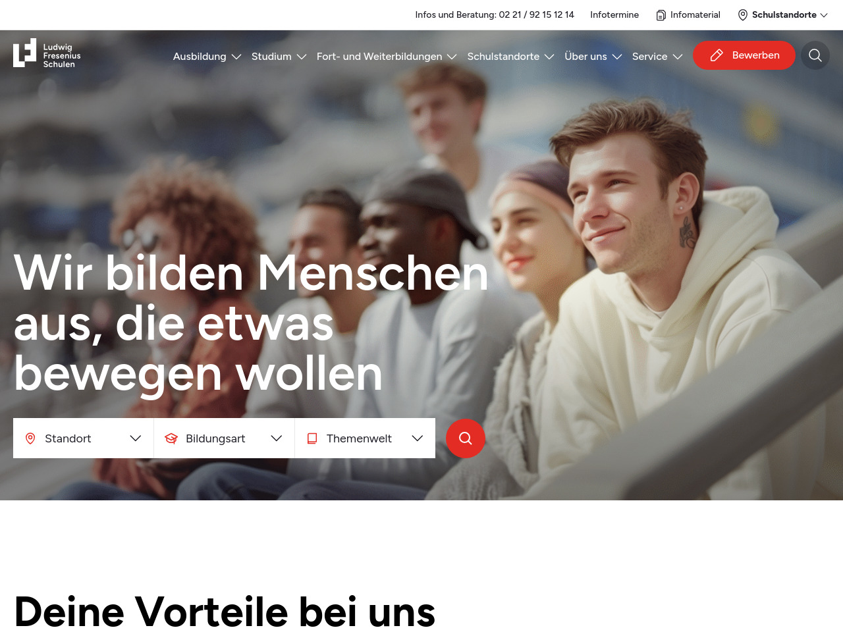Click the Ludwig Fresenius Schulen logo

47,53
